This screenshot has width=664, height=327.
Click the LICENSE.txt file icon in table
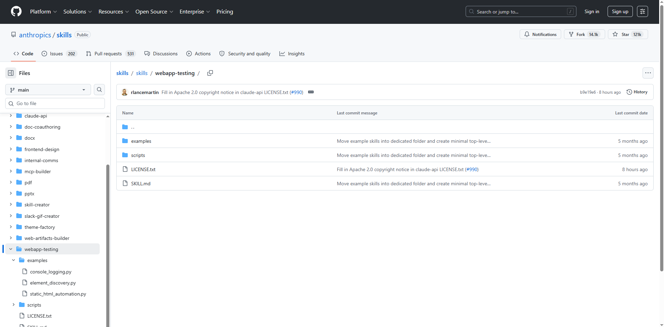pyautogui.click(x=125, y=169)
